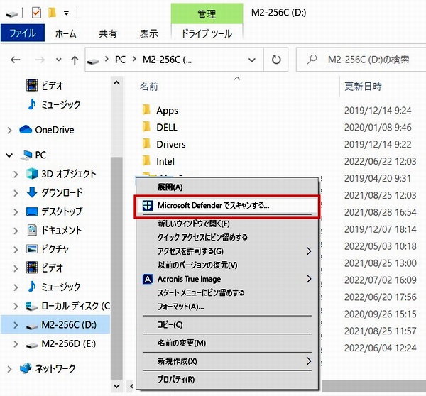Go back with the Back arrow
Viewport: 426px width, 396px height.
[16, 60]
